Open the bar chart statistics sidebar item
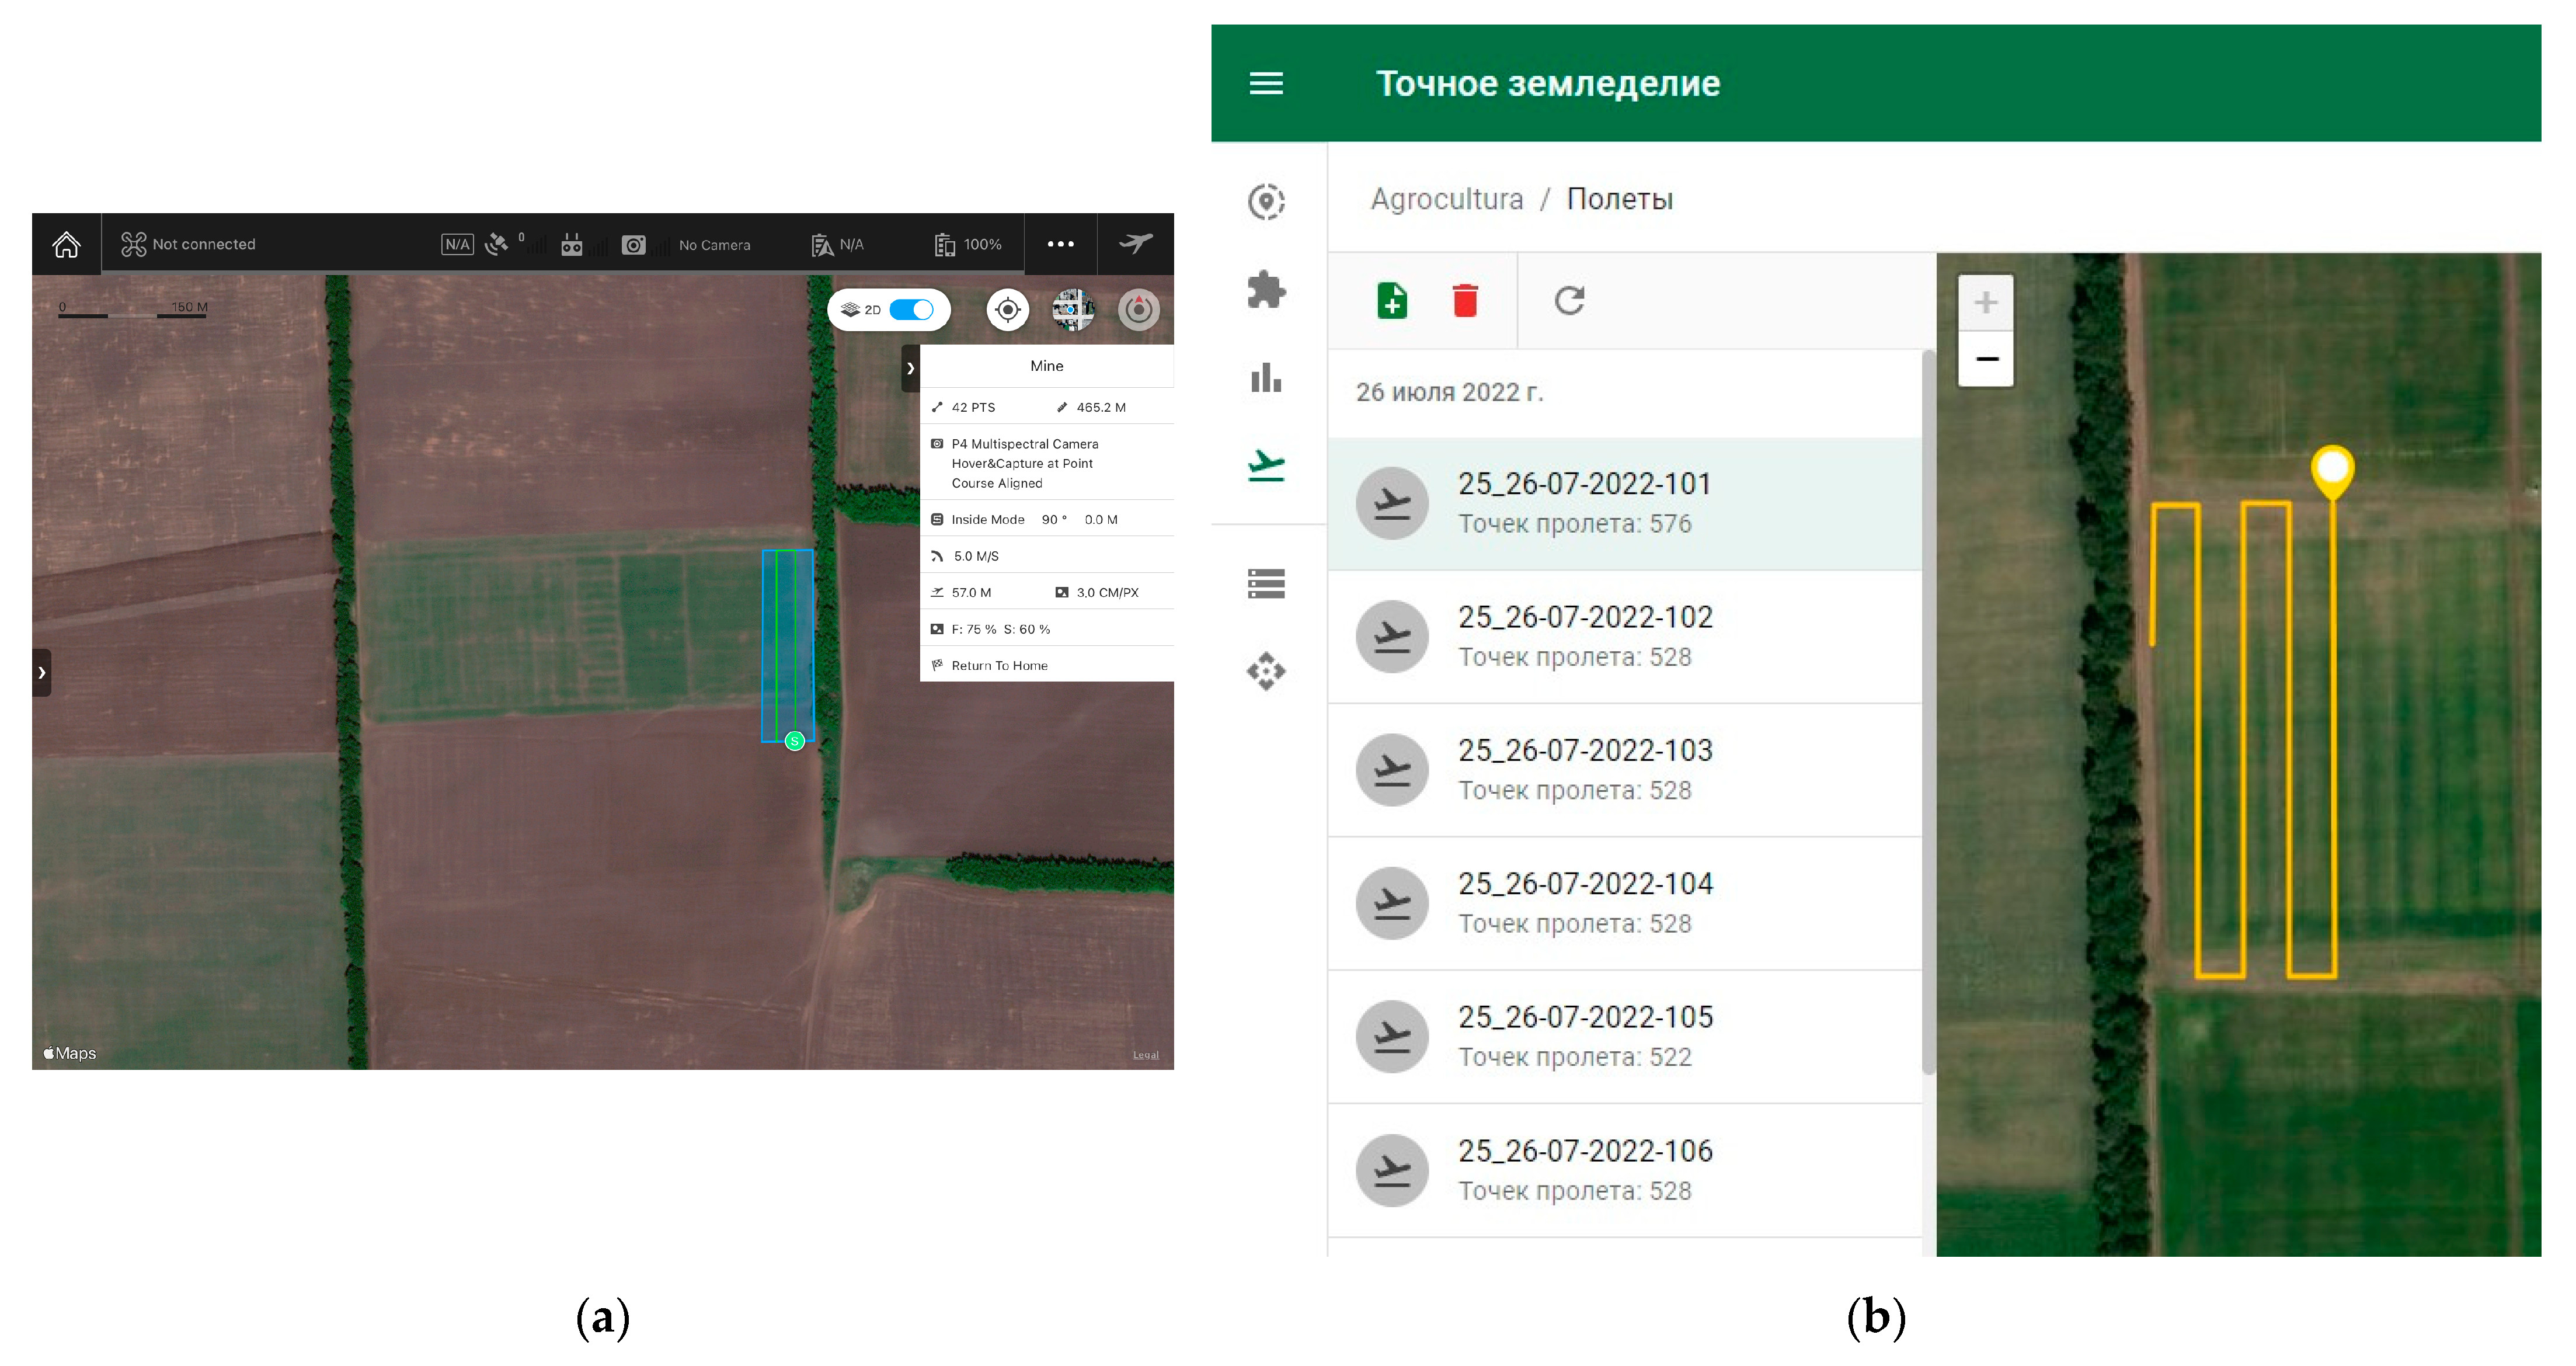The width and height of the screenshot is (2576, 1366). coord(1266,378)
